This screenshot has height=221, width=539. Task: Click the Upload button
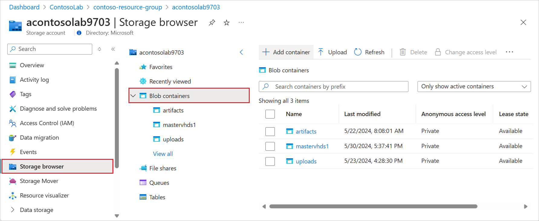coord(332,52)
